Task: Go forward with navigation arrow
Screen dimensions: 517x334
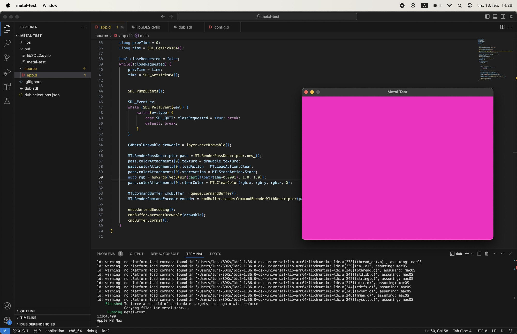Action: (x=171, y=17)
